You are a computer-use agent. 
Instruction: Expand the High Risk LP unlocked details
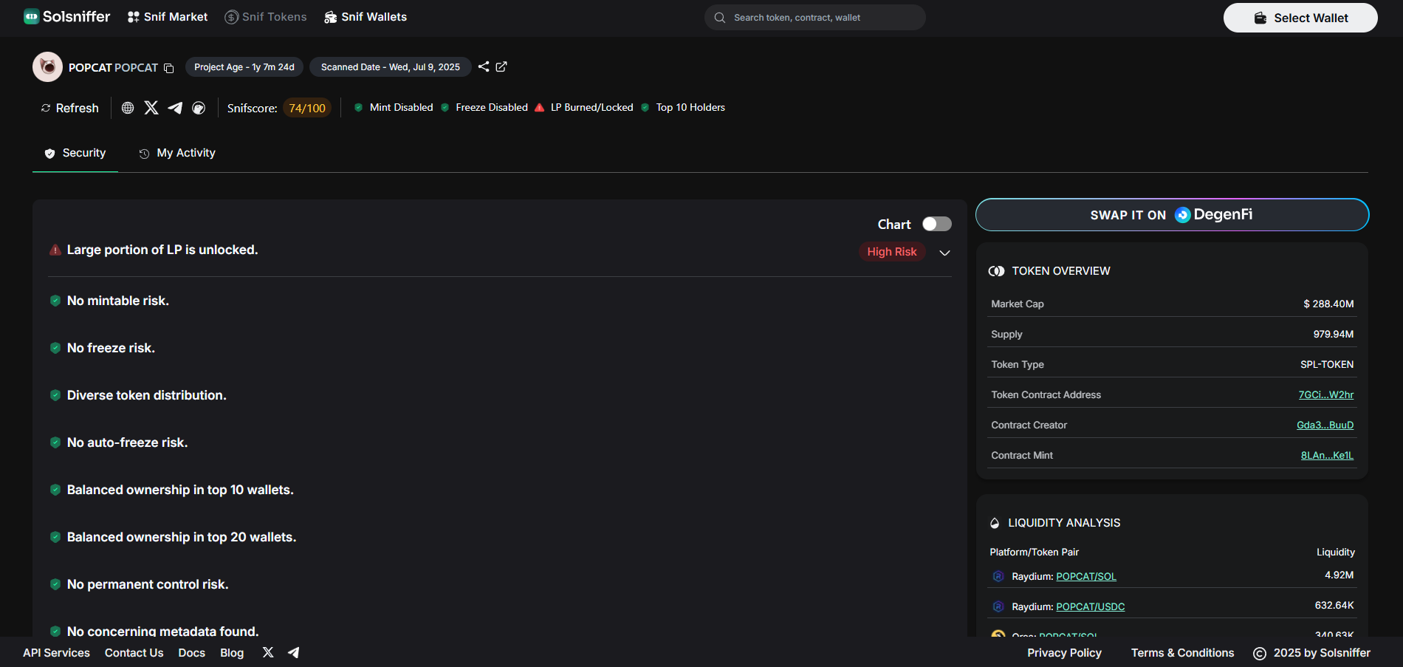click(944, 253)
